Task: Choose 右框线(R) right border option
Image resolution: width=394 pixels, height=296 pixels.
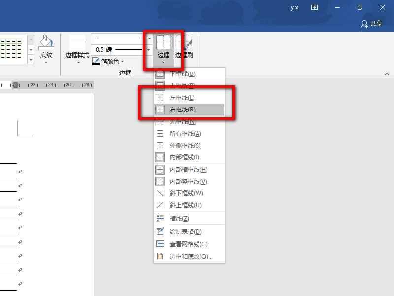Action: coord(189,109)
